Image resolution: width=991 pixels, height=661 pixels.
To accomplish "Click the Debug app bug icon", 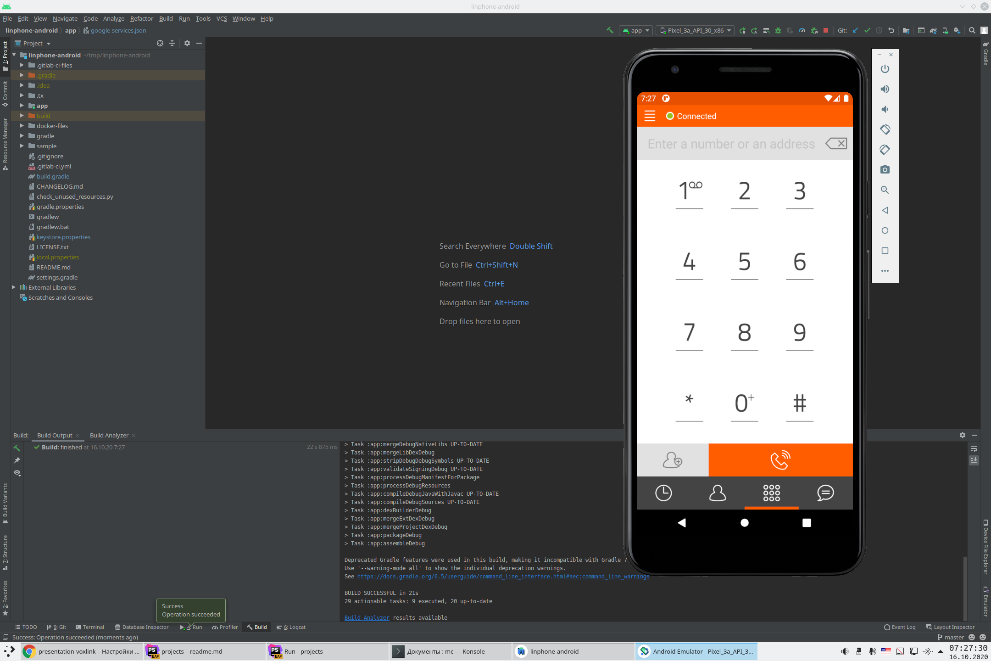I will click(x=778, y=30).
